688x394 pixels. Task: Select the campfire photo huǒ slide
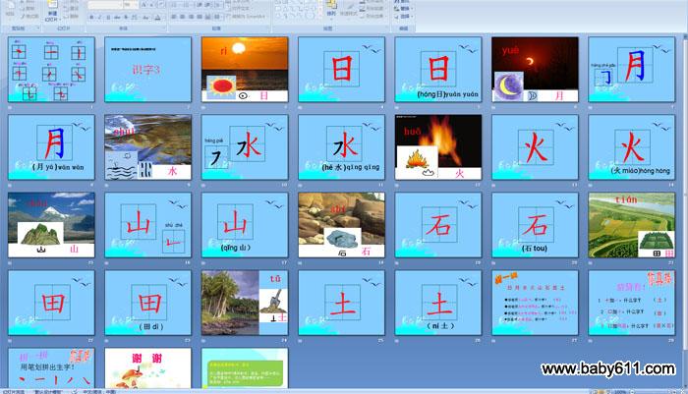coord(438,147)
